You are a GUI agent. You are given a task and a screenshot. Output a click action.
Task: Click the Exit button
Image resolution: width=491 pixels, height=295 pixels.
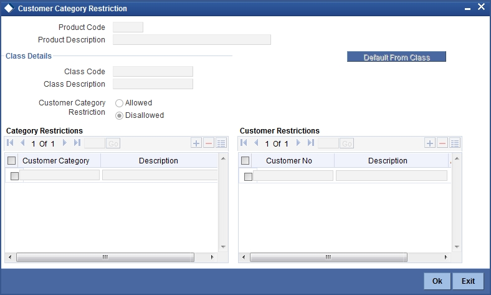coord(468,281)
